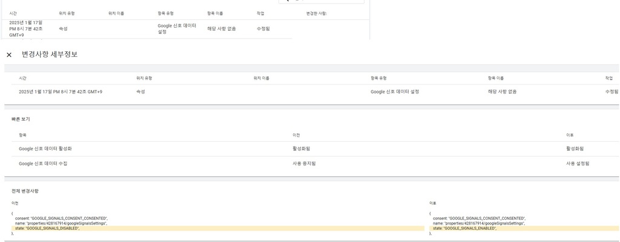
Task: Click 작업 header in the upper history list
Action: coord(260,13)
